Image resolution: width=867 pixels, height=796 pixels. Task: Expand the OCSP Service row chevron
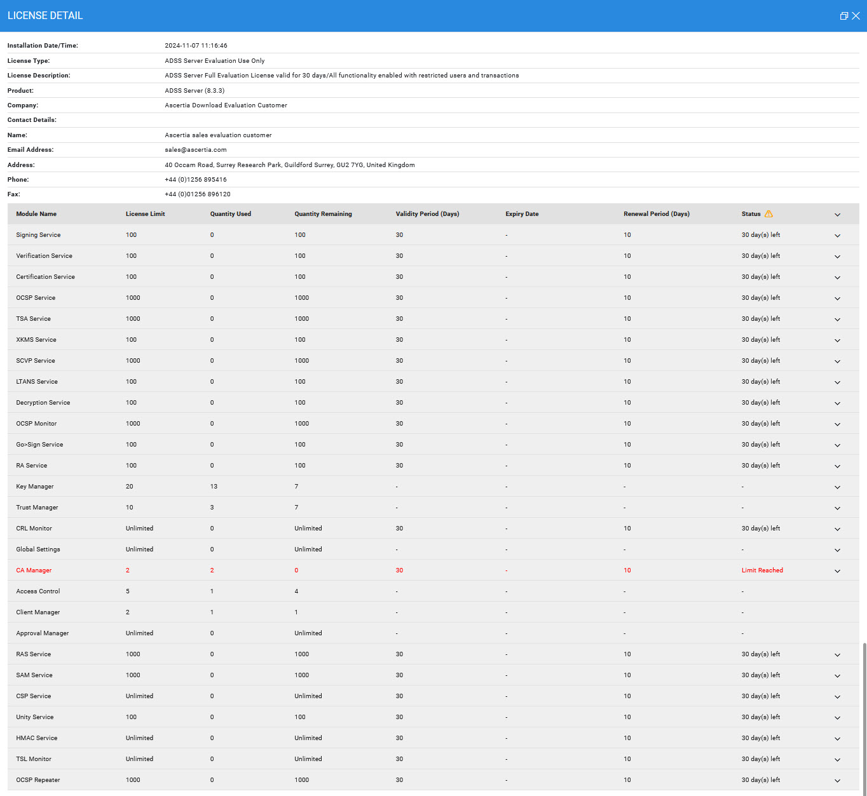837,299
